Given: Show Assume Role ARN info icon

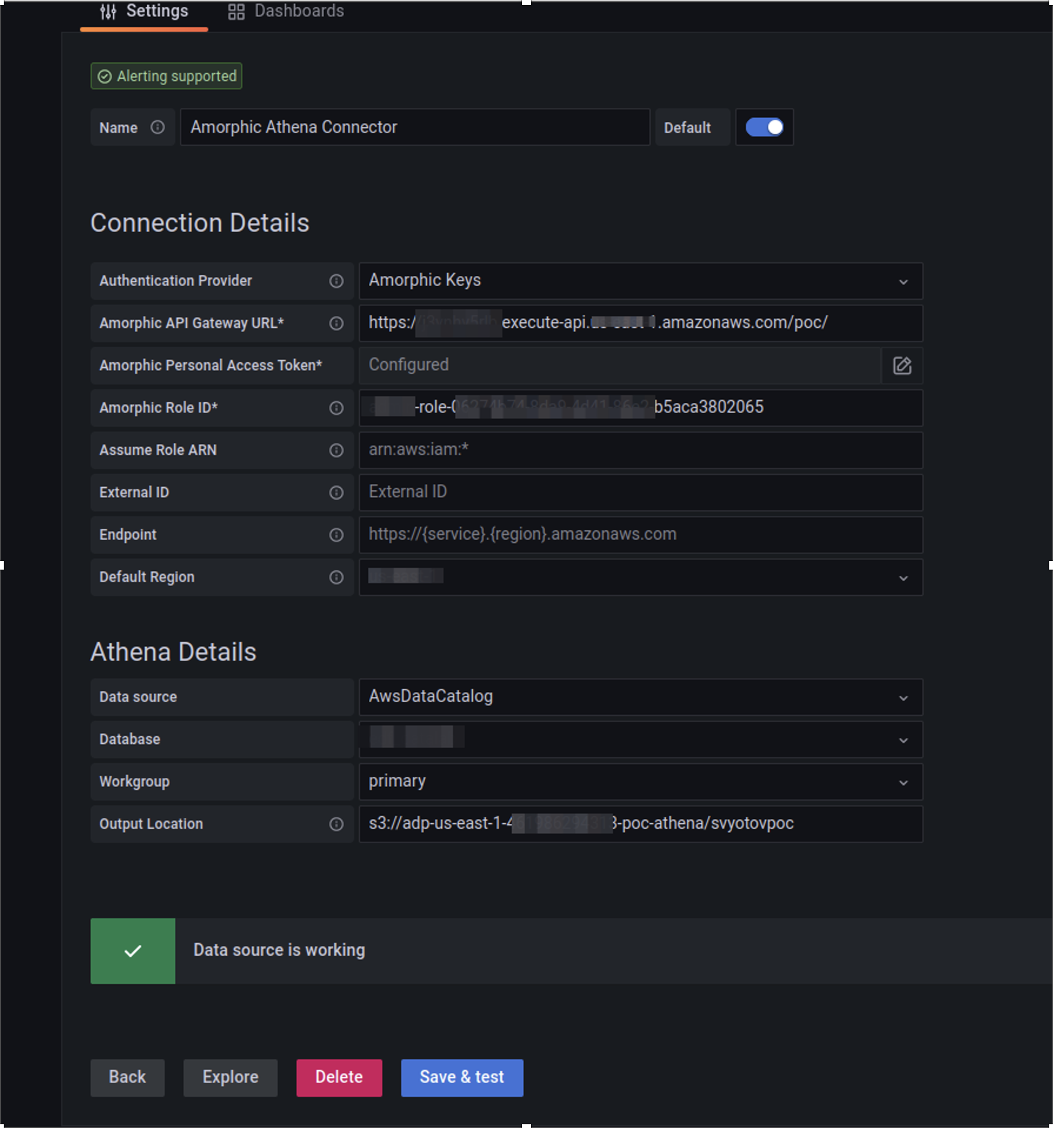Looking at the screenshot, I should pos(337,450).
